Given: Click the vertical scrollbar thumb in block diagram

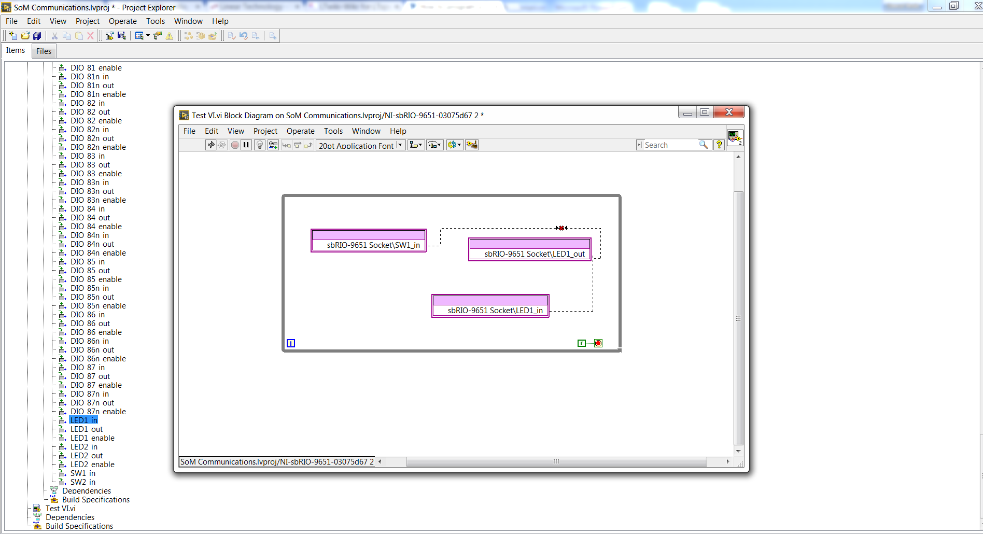Looking at the screenshot, I should pyautogui.click(x=739, y=318).
